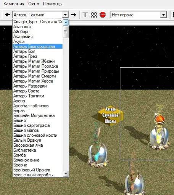Click the list scrollbar up arrow

pos(66,22)
